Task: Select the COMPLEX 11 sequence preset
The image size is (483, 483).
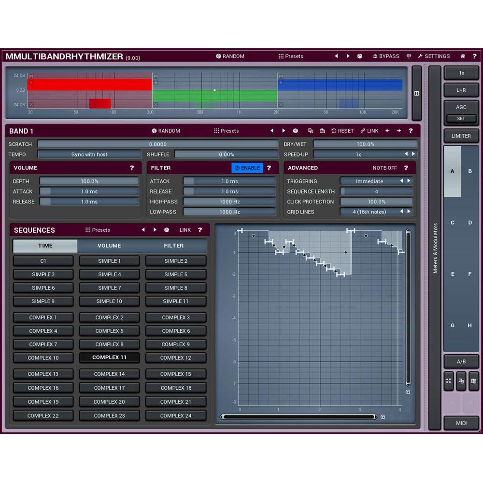Action: [109, 357]
